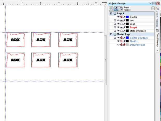The width and height of the screenshot is (161, 121).
Task: Hide the Target layer
Action: coord(118,27)
